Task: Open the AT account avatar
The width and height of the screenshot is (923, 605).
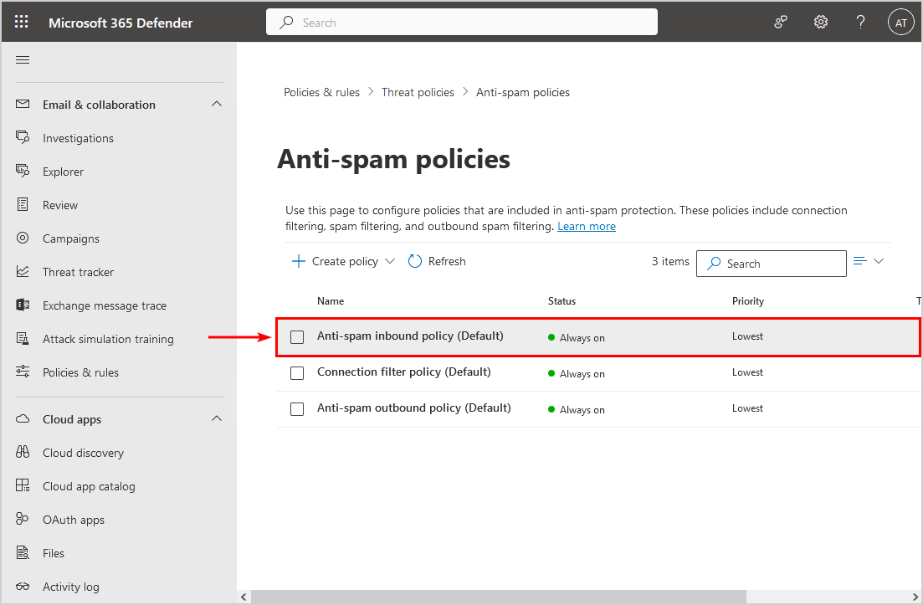Action: pos(900,23)
